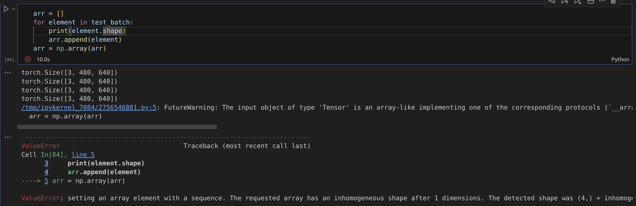The image size is (636, 206).
Task: Click traceback line number 3 link
Action: 46,163
